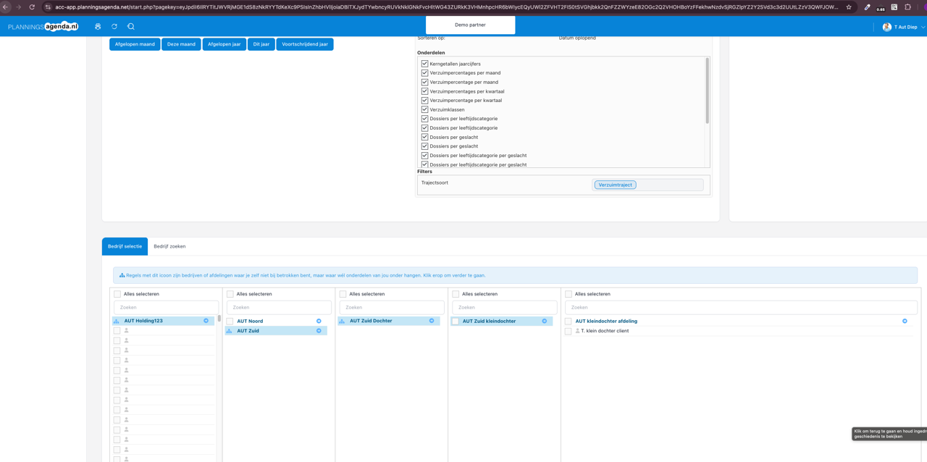
Task: Click the arrow icon next to AUT Zuid
Action: coord(319,331)
